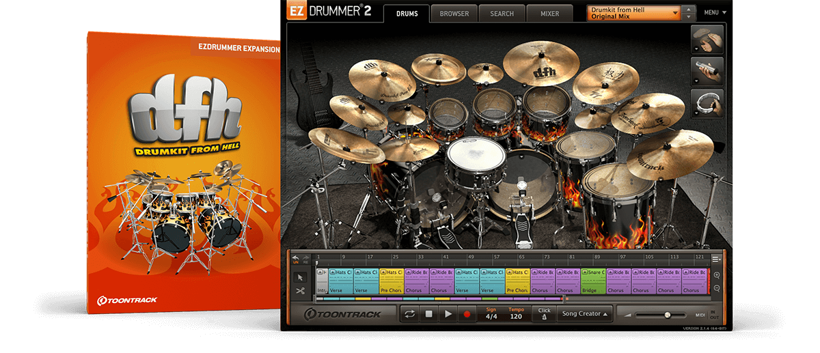Switch to the SEARCH tab
The width and height of the screenshot is (820, 353).
tap(502, 14)
